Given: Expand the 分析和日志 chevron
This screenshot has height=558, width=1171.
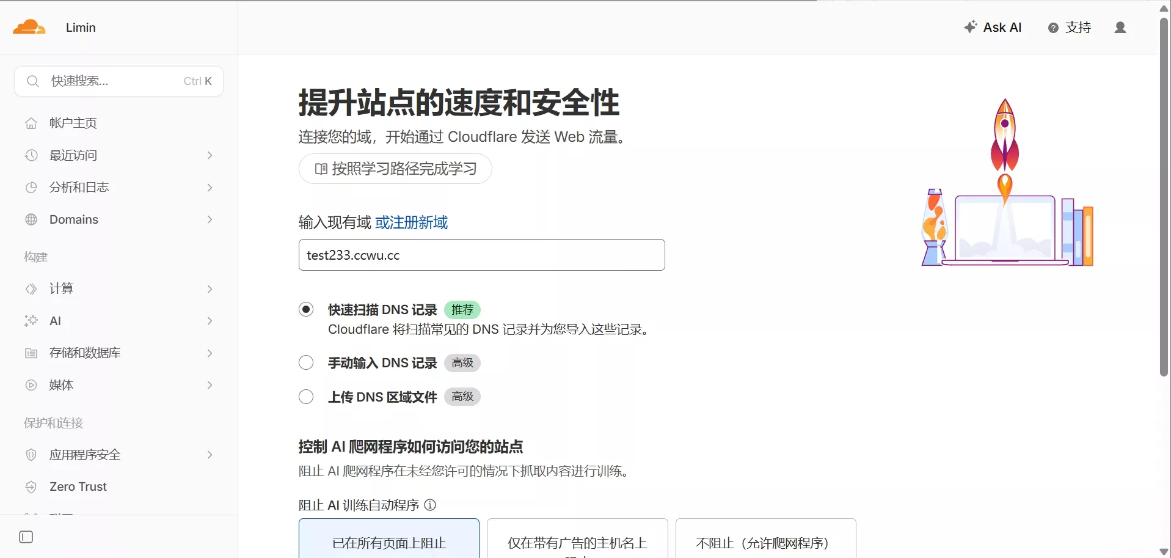Looking at the screenshot, I should click(210, 188).
